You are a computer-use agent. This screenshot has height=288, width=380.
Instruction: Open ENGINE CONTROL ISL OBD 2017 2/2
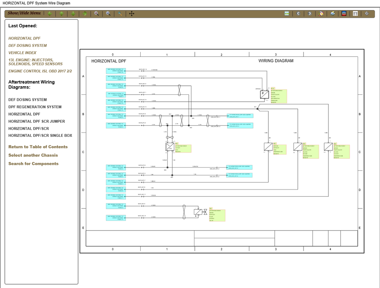click(x=40, y=71)
